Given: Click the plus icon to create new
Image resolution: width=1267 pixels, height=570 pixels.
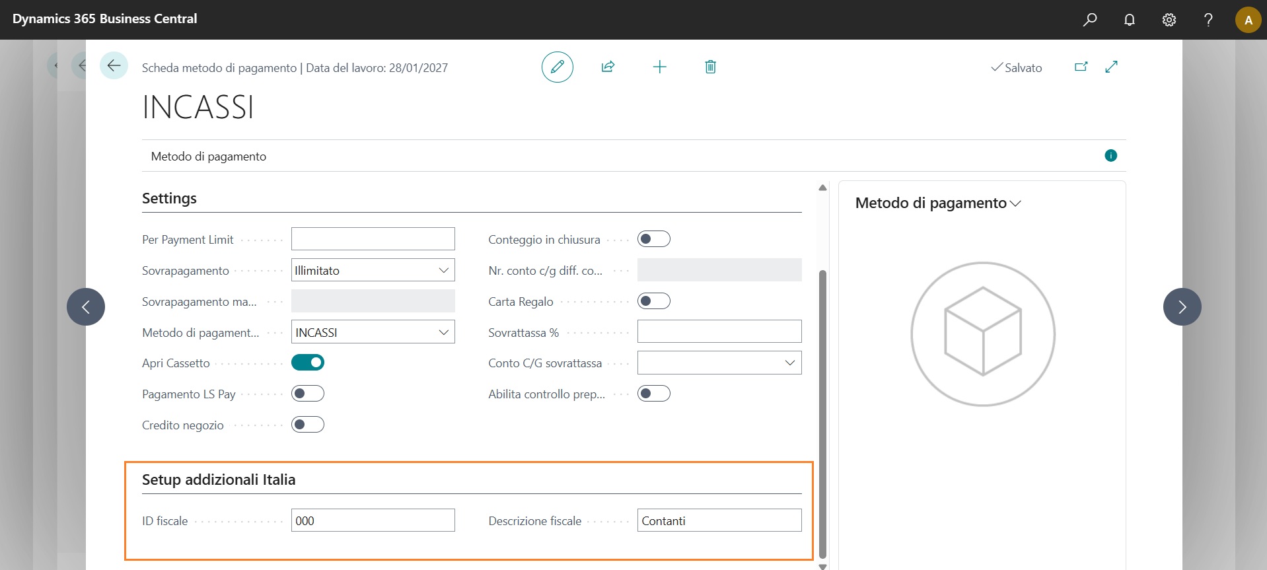Looking at the screenshot, I should pos(659,67).
